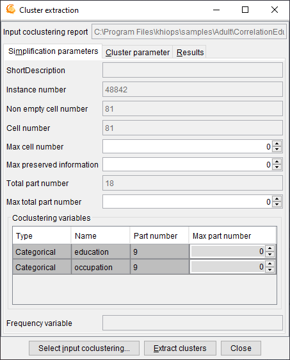Lower Max total part number value

[x=277, y=204]
